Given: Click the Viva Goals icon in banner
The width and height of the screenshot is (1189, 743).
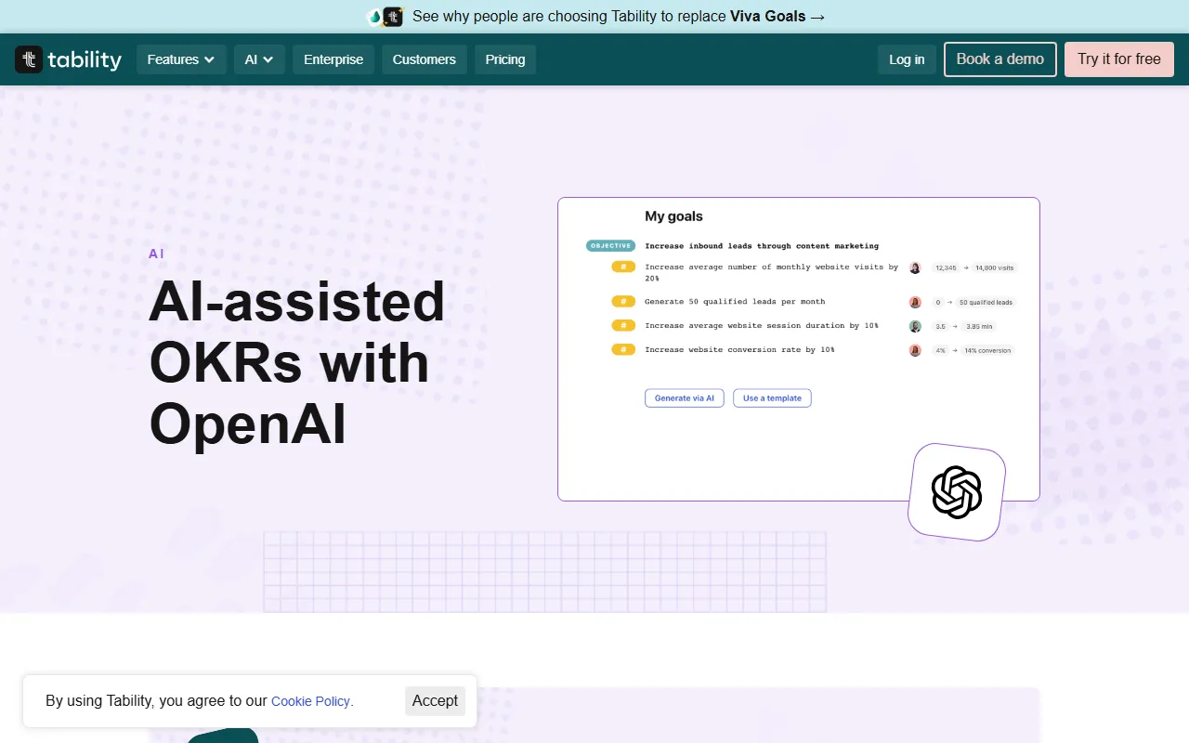Looking at the screenshot, I should (375, 17).
